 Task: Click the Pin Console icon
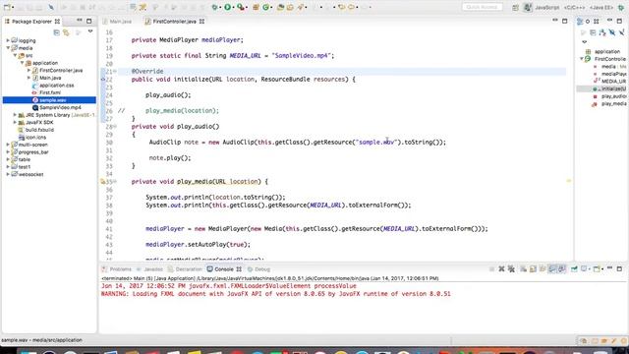click(574, 268)
